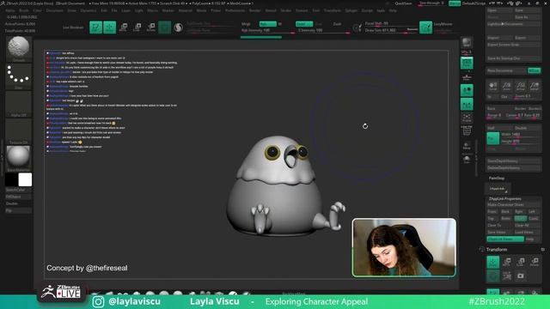Toggle the Transp transparency icon
This screenshot has height=309, width=550.
coord(467,145)
